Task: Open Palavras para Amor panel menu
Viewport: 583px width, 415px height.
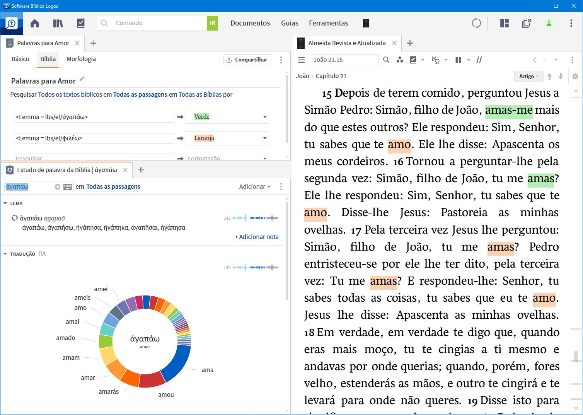Action: coord(281,60)
